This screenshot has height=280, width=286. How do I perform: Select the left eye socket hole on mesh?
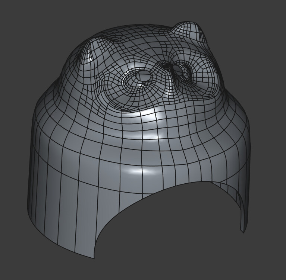pyautogui.click(x=144, y=76)
